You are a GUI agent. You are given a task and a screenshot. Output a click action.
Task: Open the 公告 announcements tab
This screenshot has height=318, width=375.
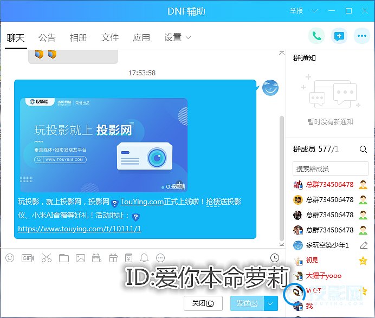click(47, 38)
